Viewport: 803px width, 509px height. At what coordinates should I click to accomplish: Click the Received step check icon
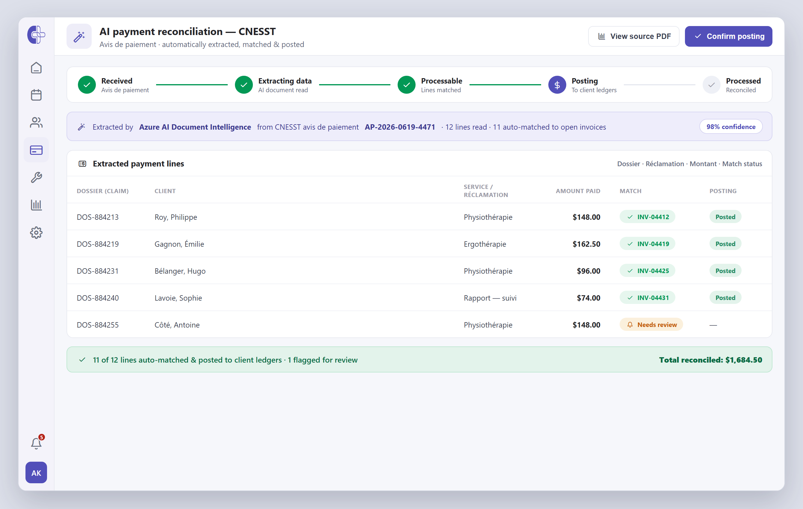click(x=87, y=85)
